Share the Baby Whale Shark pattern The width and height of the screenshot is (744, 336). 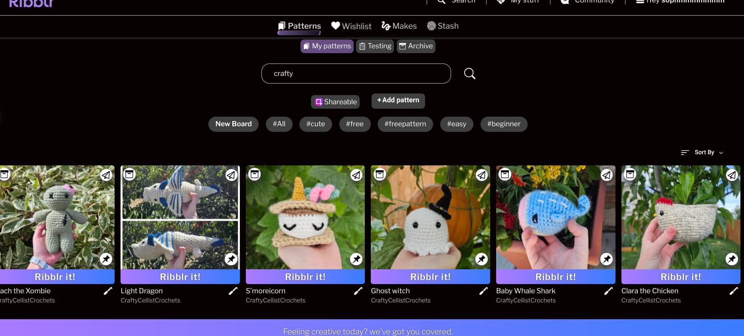(607, 175)
